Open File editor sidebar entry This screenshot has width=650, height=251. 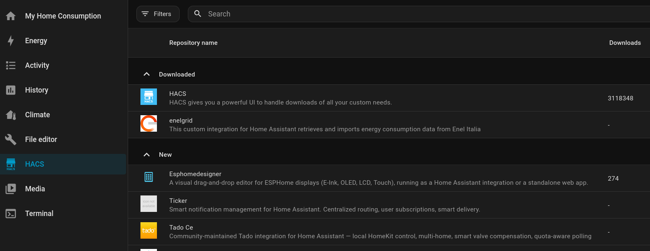(63, 139)
